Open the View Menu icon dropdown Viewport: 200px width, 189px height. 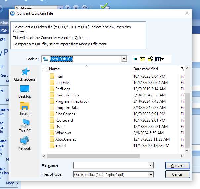[x=159, y=59]
